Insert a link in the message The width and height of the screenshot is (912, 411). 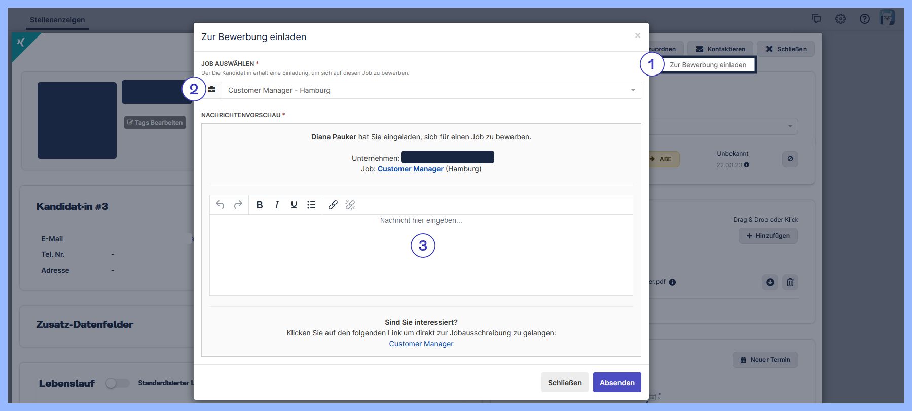(x=333, y=205)
